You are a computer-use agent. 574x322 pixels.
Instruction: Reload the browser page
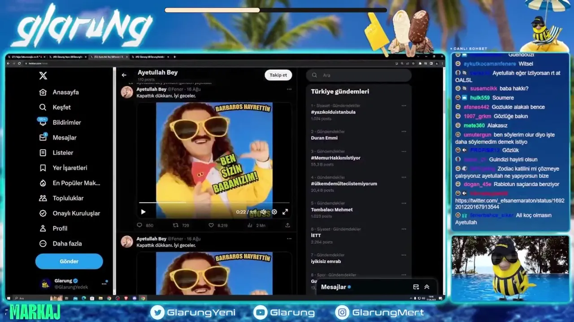pos(19,64)
